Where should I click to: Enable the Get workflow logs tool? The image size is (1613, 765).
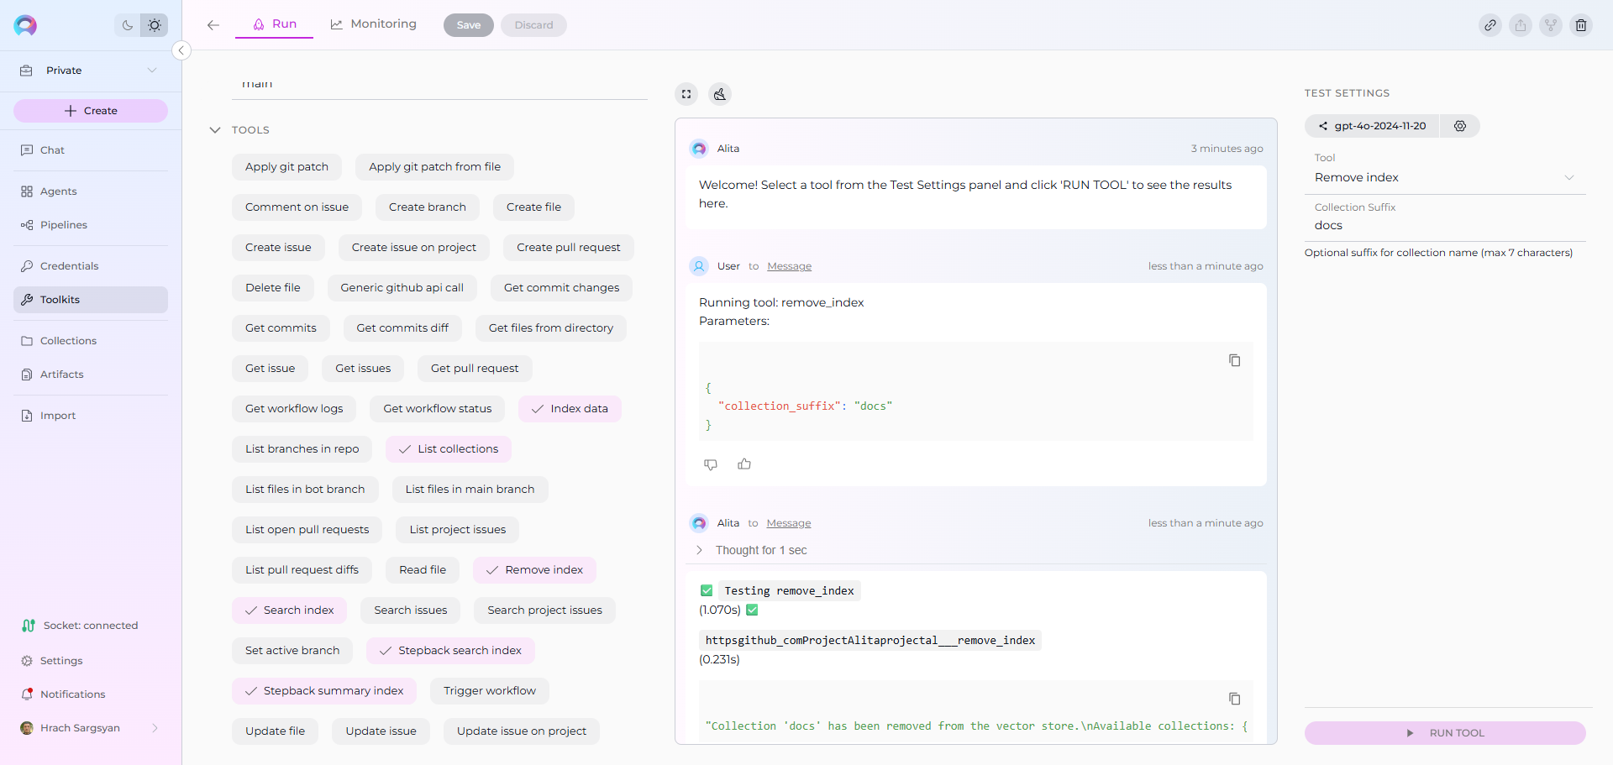(x=294, y=409)
